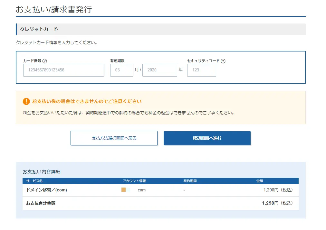This screenshot has height=230, width=326.
Task: Click the orange warning exclamation icon
Action: click(26, 101)
